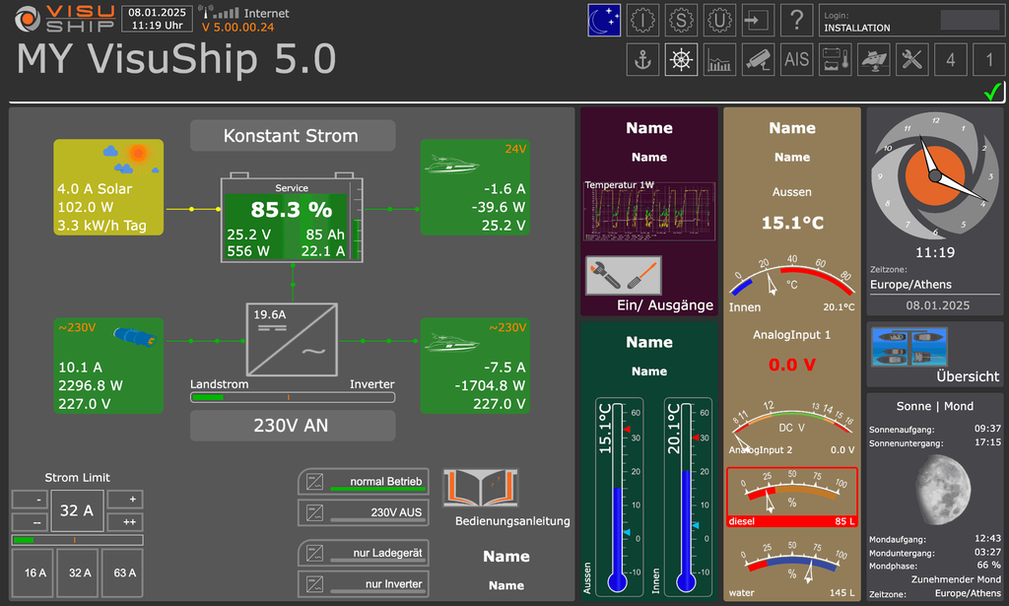Select the ship's wheel navigation icon
This screenshot has width=1009, height=606.
pos(681,60)
